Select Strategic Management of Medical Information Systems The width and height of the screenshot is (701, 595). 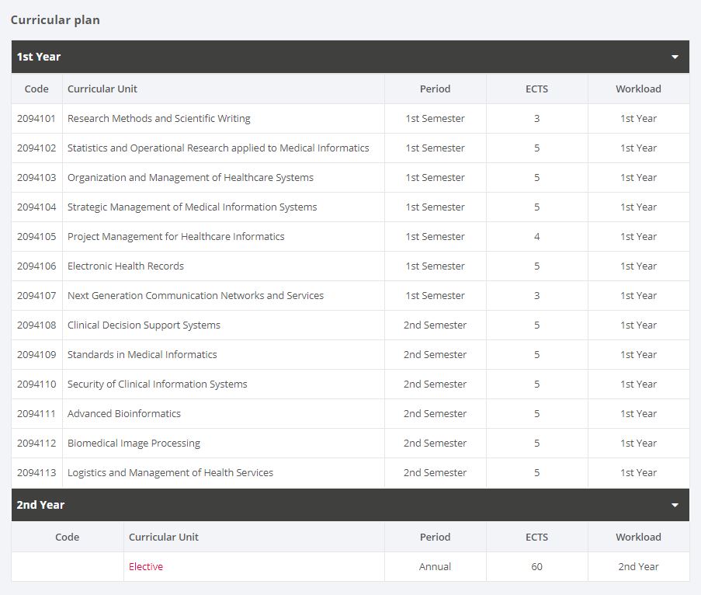pyautogui.click(x=193, y=207)
